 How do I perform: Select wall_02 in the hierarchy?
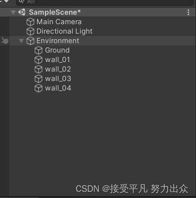click(58, 69)
